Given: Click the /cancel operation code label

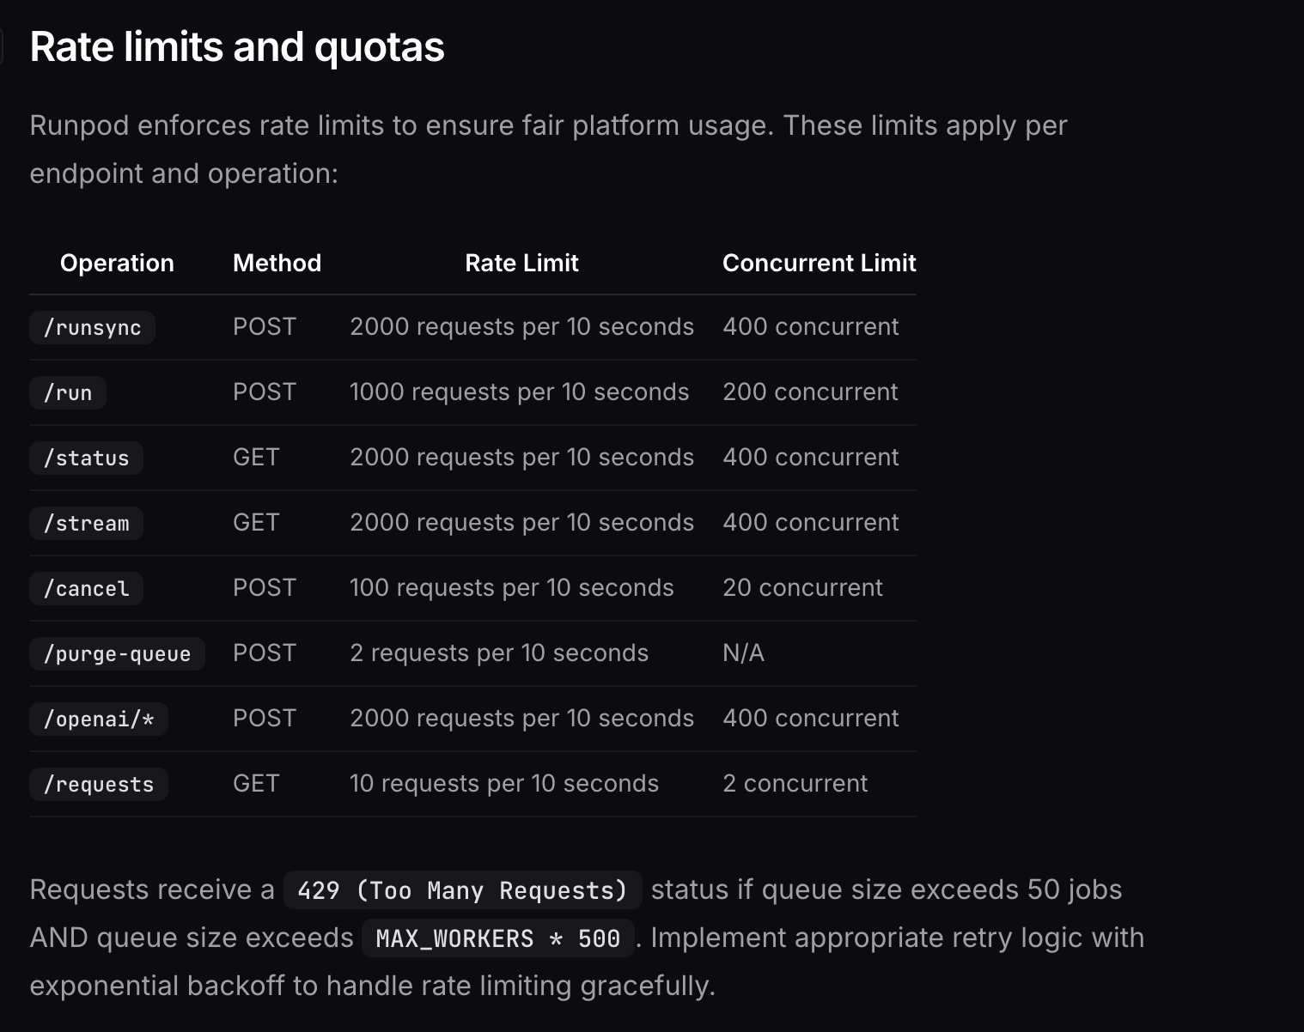Looking at the screenshot, I should coord(86,589).
